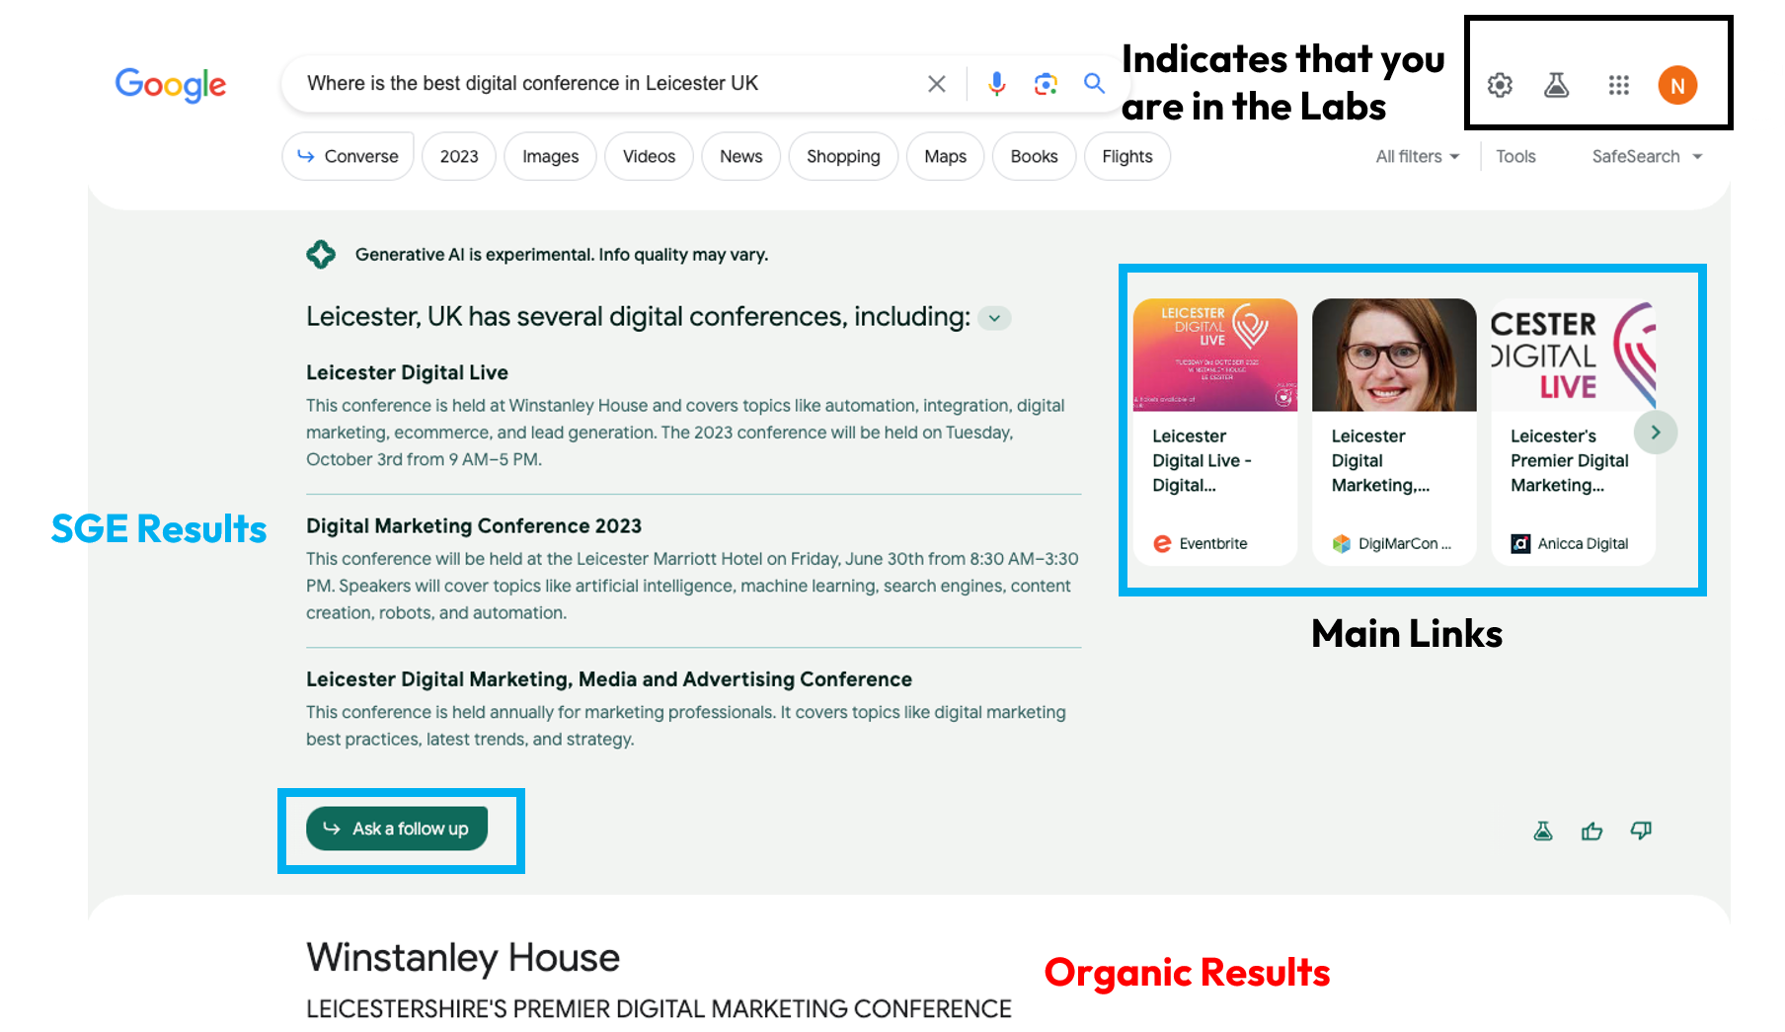The width and height of the screenshot is (1785, 1032).
Task: Click the generative AI diamond icon
Action: tap(321, 255)
